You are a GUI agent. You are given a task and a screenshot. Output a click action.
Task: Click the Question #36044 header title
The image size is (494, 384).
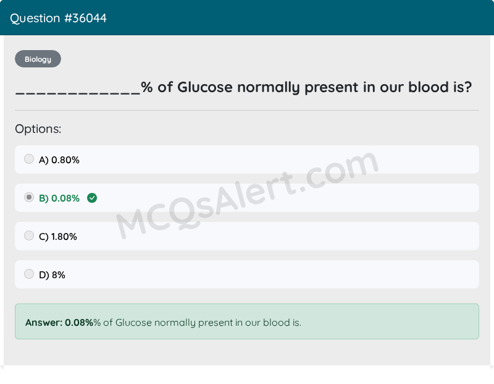pos(58,19)
